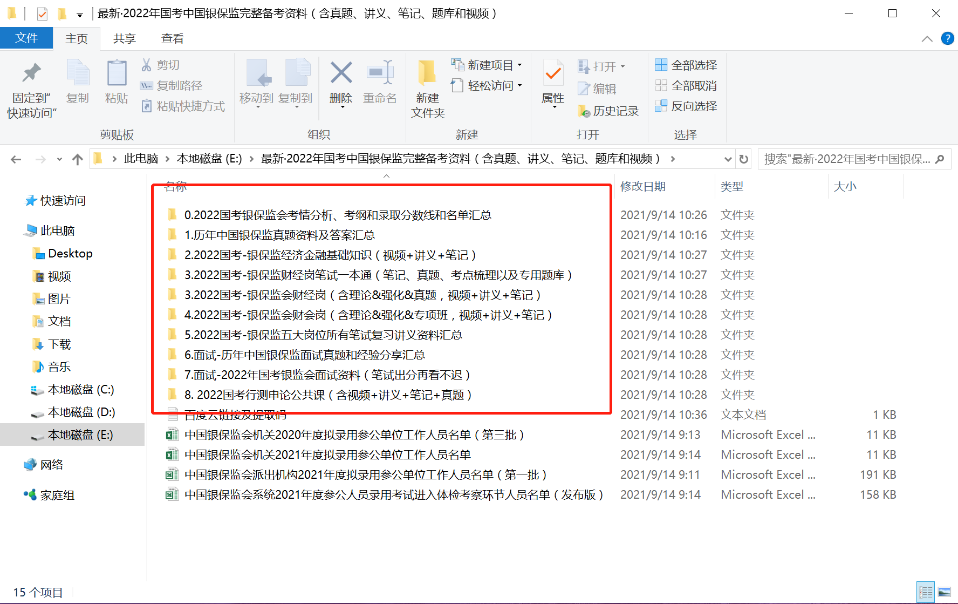Viewport: 958px width, 604px height.
Task: Select Excel file 中国银保监会机关2021年度拟录用参公单位工作人员名单
Action: [327, 454]
